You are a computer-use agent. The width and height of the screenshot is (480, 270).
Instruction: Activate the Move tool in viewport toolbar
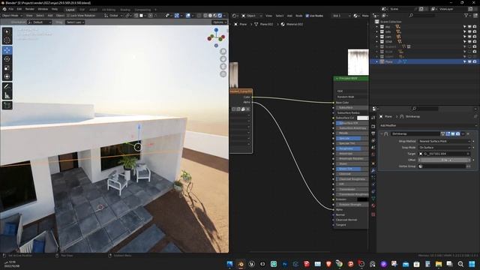(7, 50)
